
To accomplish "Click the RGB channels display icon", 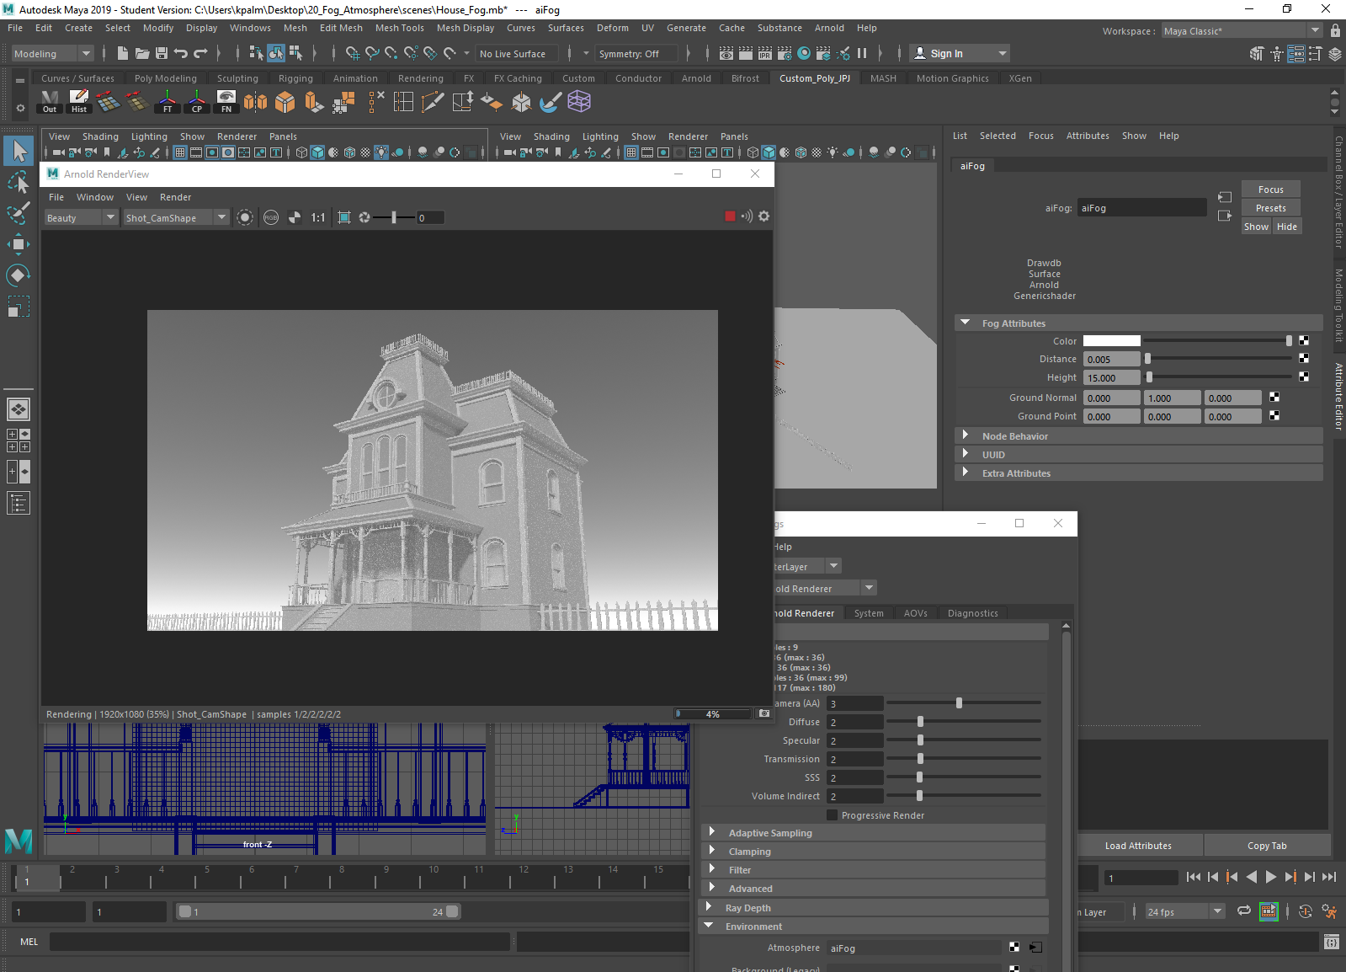I will [x=271, y=217].
